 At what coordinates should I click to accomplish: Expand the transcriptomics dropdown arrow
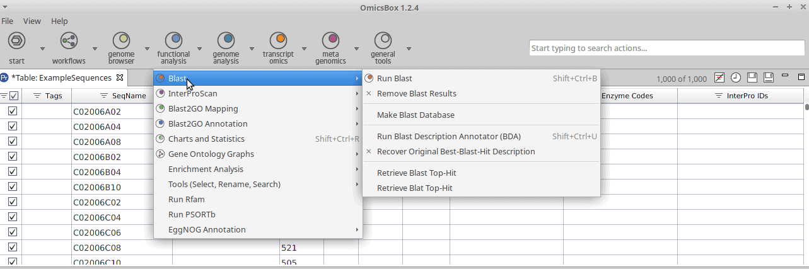coord(304,49)
